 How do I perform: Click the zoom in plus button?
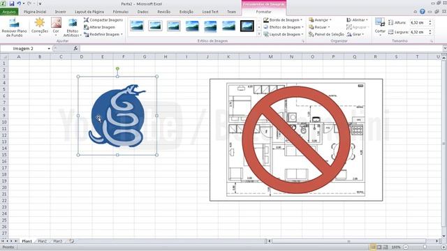pyautogui.click(x=444, y=247)
